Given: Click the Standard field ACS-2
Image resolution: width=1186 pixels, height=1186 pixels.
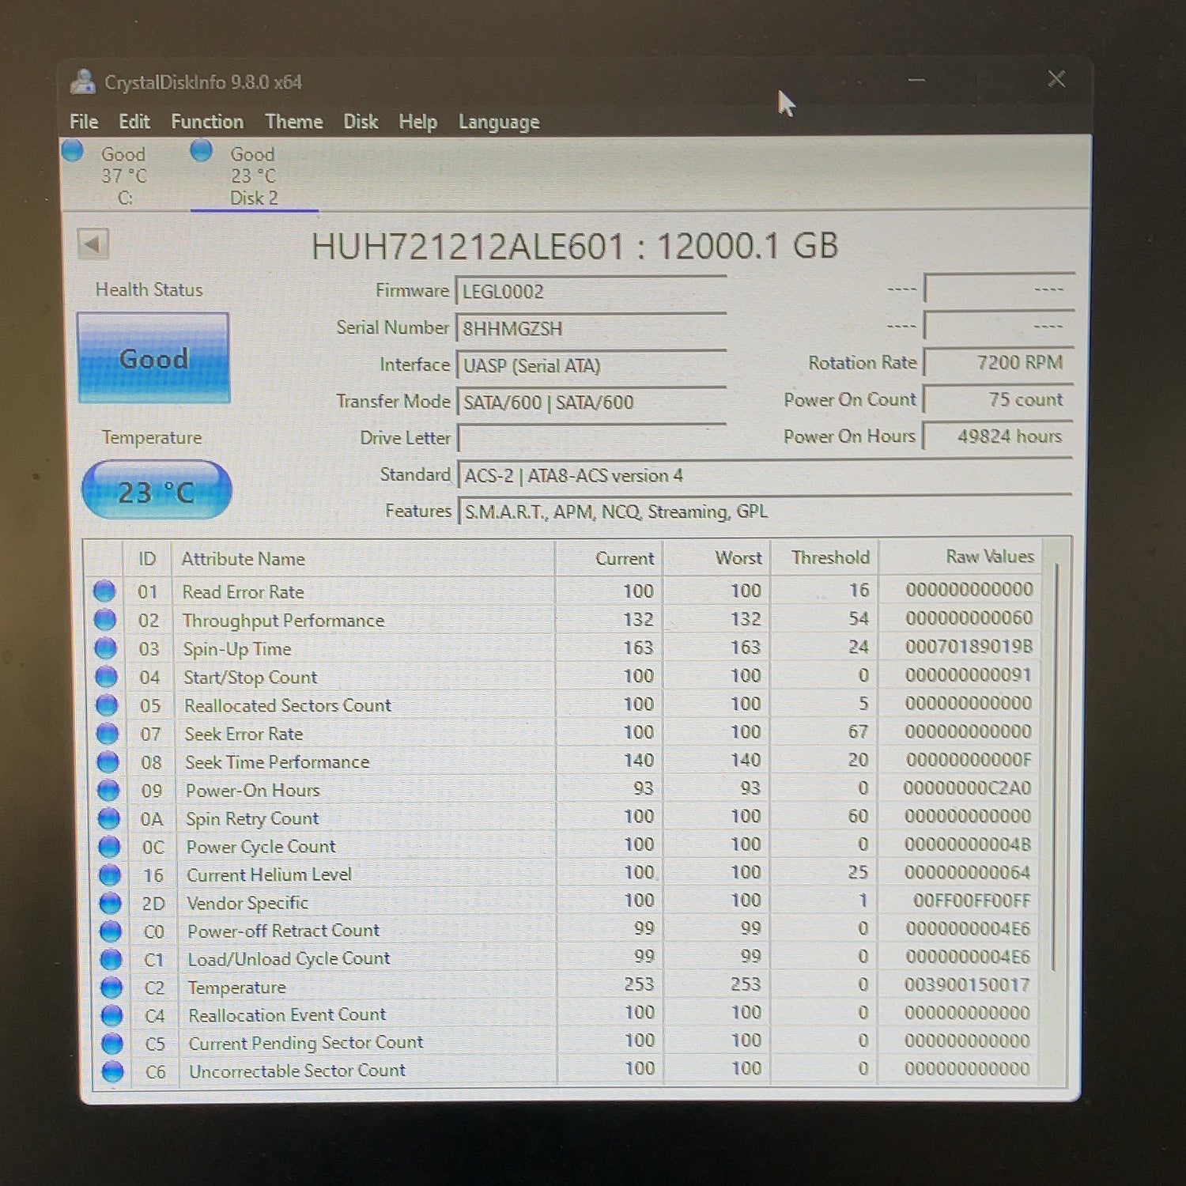Looking at the screenshot, I should 765,474.
